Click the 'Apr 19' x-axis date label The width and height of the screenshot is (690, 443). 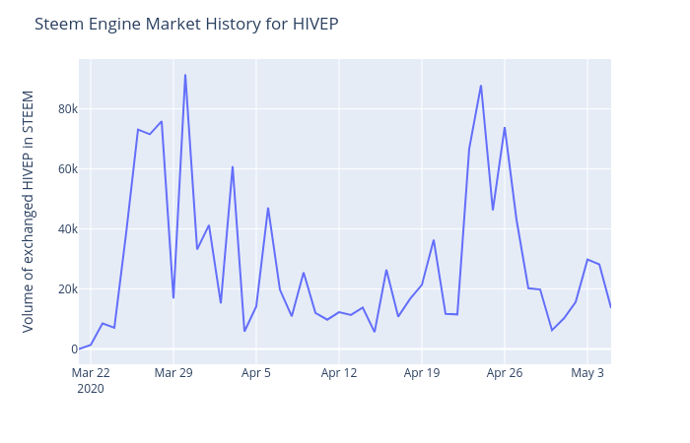(x=422, y=373)
